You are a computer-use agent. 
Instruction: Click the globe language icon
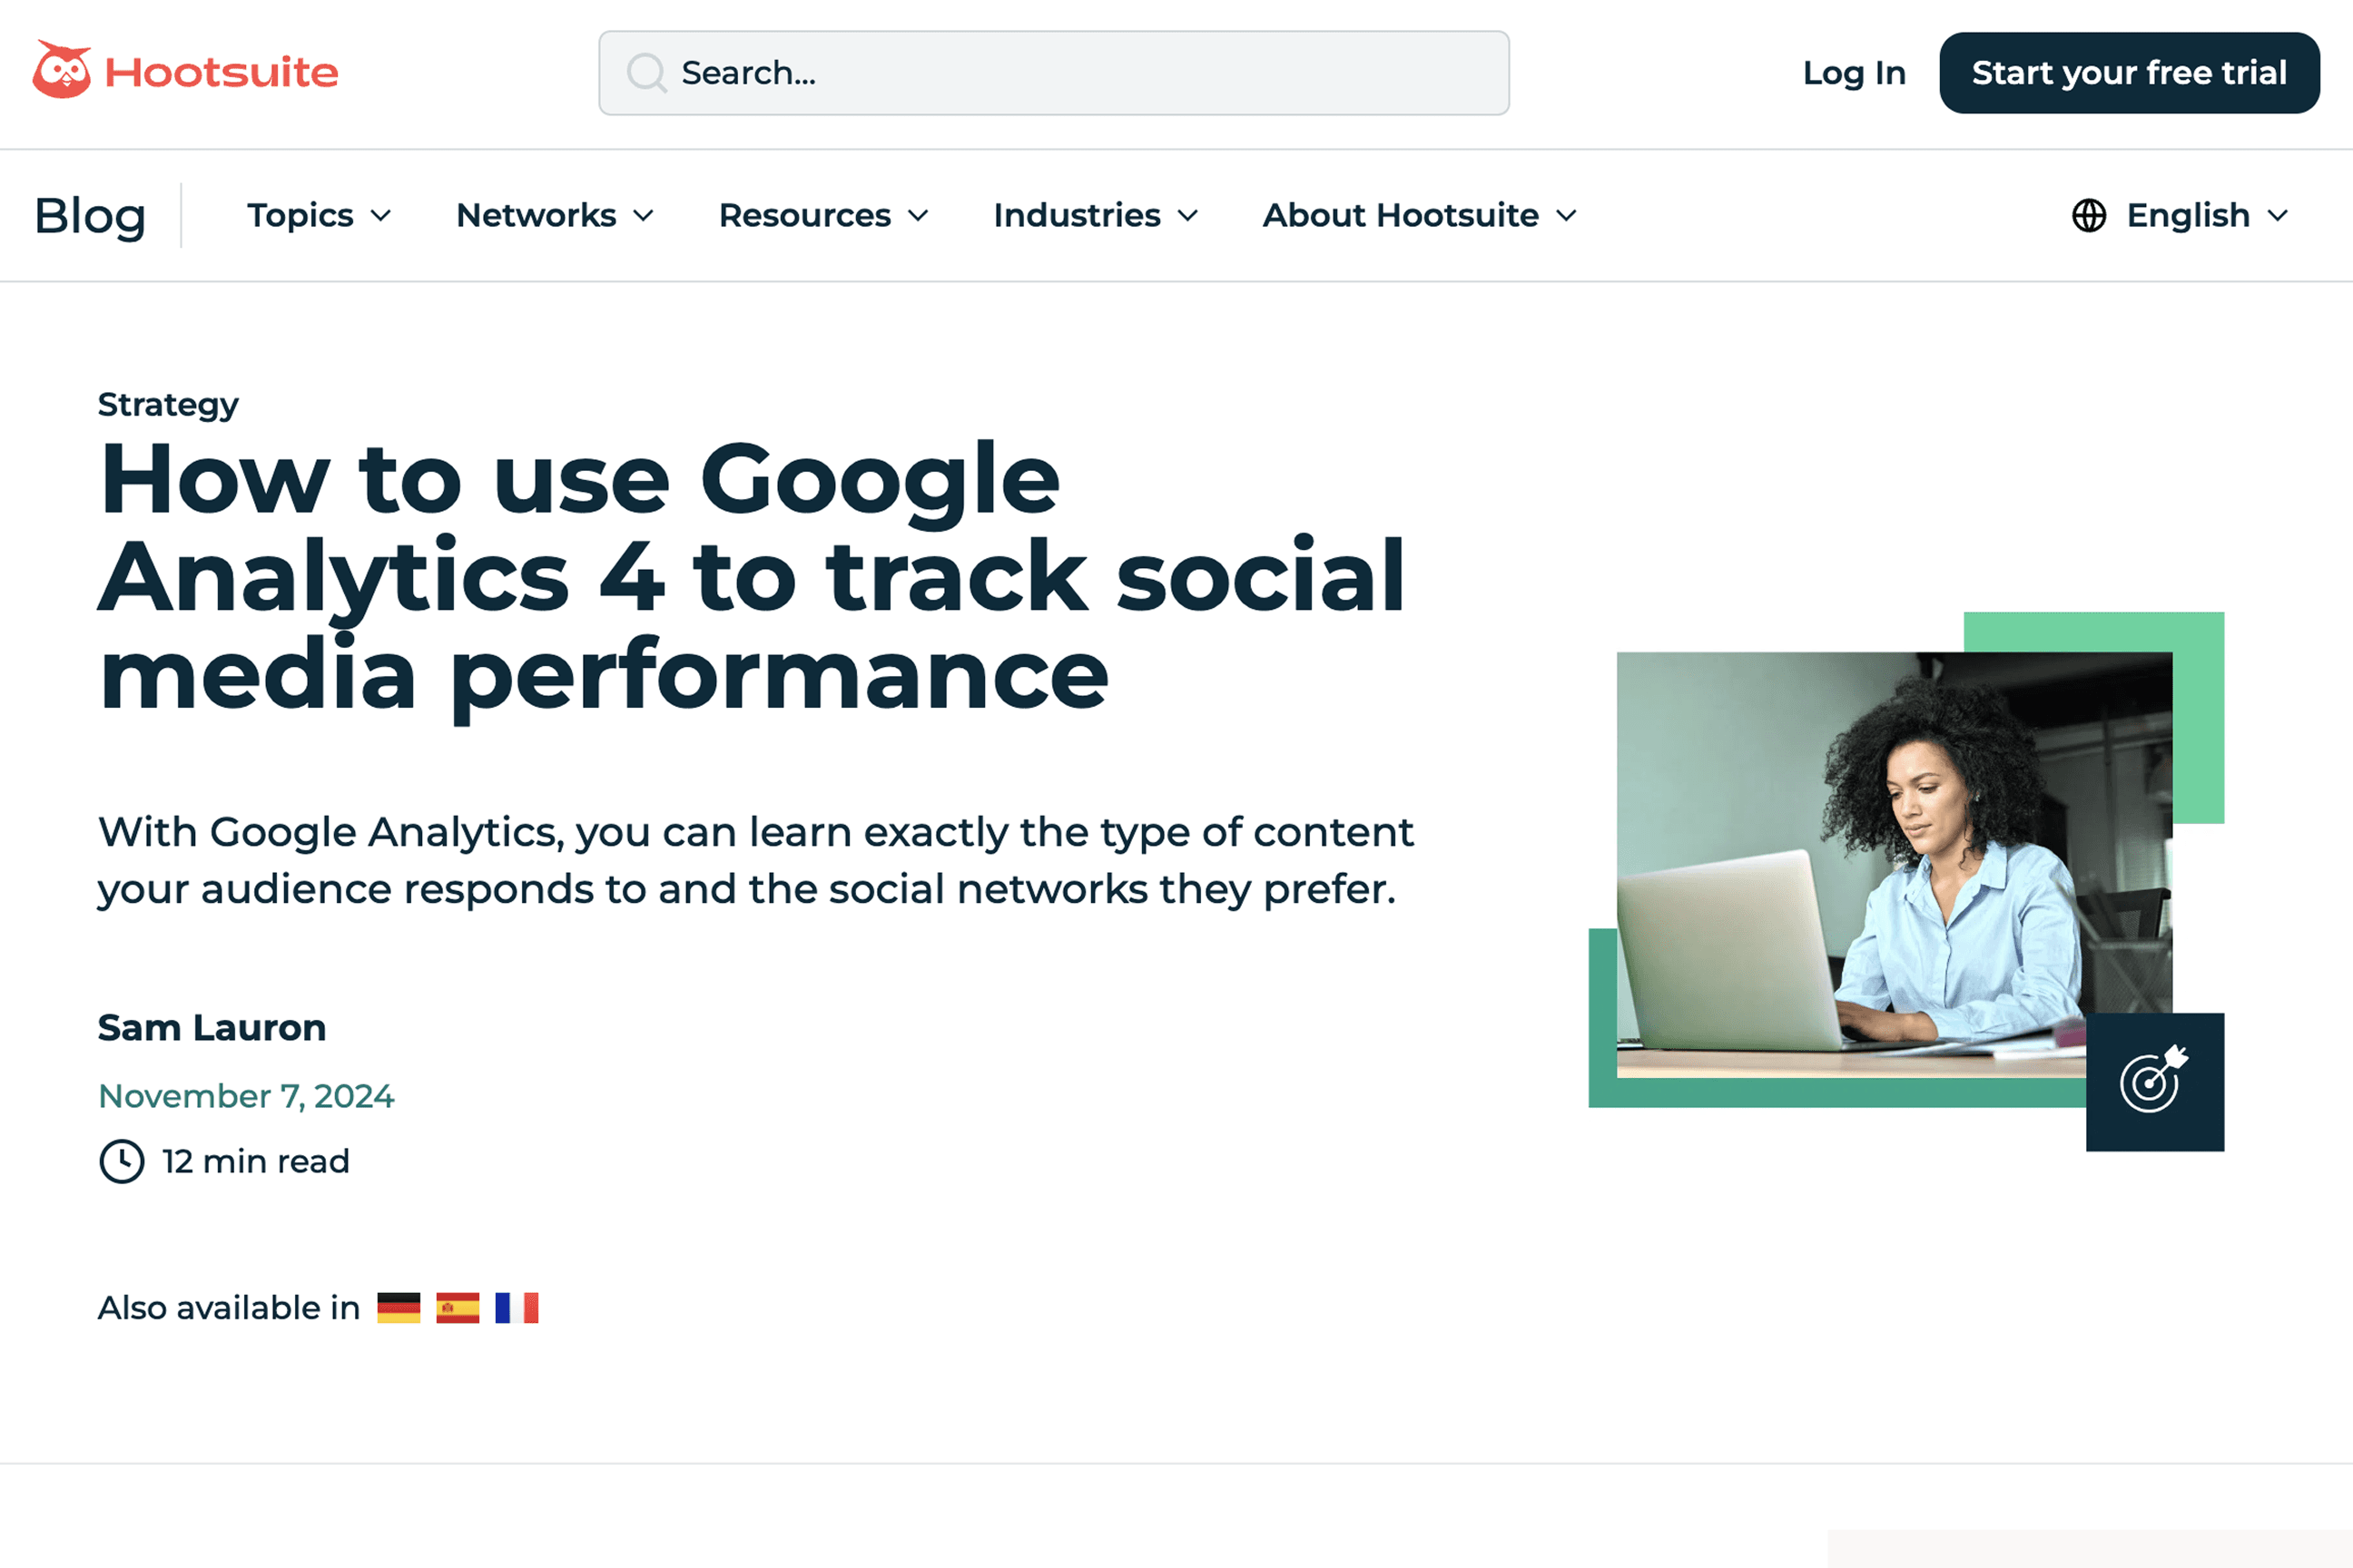click(x=2089, y=215)
